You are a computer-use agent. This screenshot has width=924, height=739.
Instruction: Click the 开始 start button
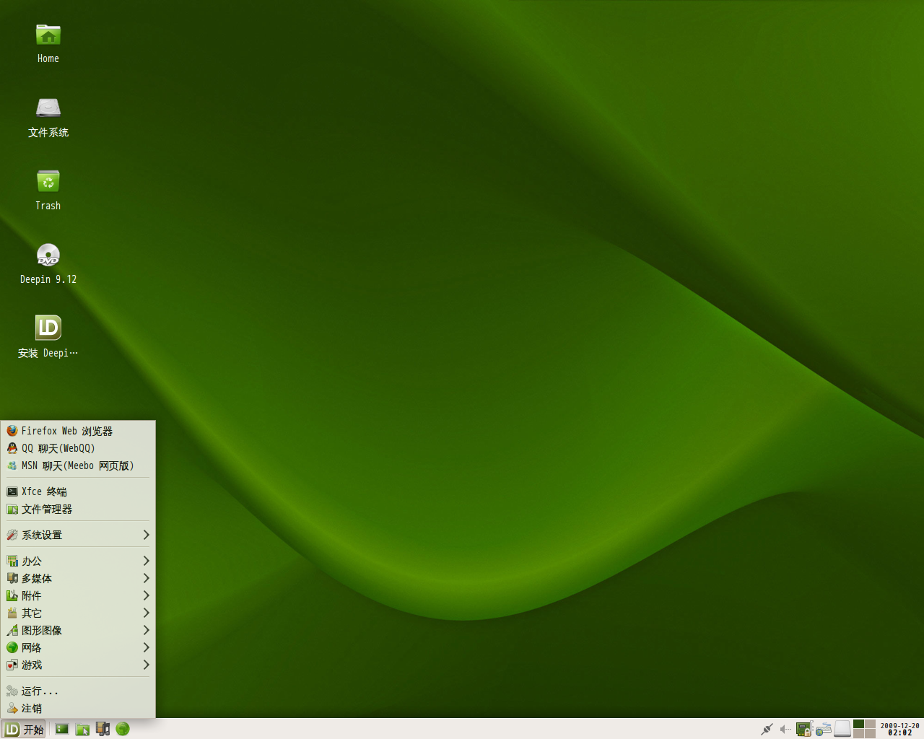[x=24, y=729]
